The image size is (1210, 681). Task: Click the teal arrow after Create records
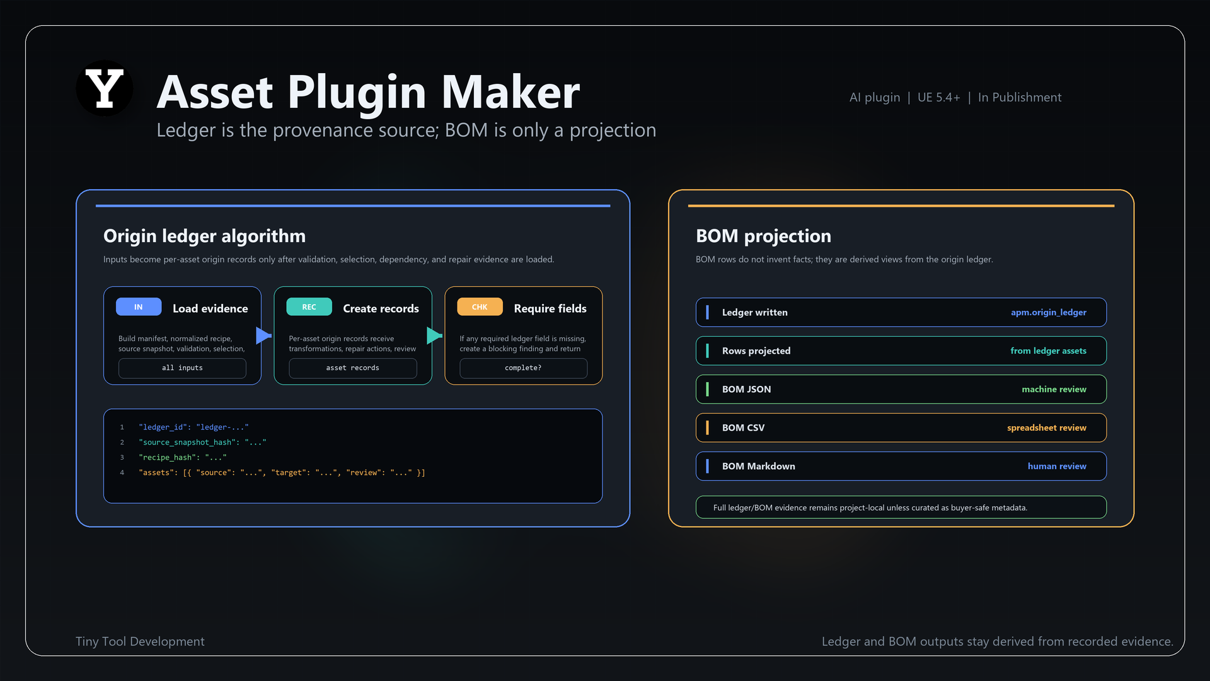pos(434,335)
